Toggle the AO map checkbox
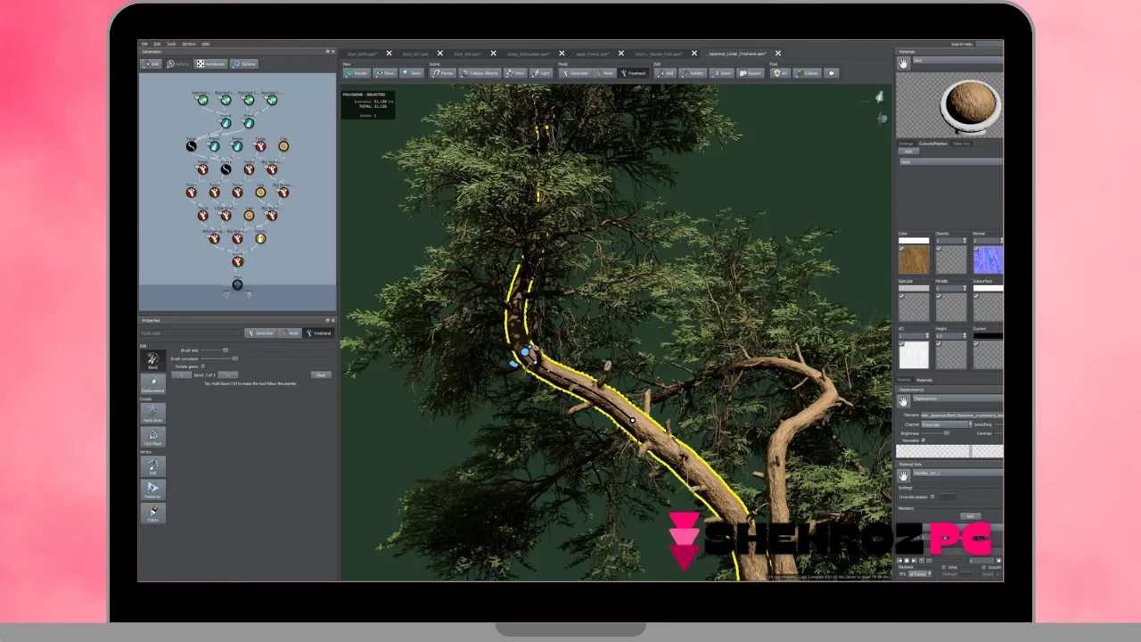1141x642 pixels. point(902,343)
